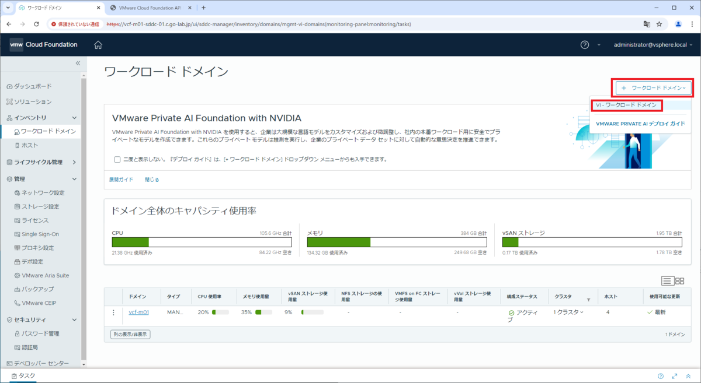Image resolution: width=701 pixels, height=383 pixels.
Task: Open the Home icon in top bar
Action: pos(98,45)
